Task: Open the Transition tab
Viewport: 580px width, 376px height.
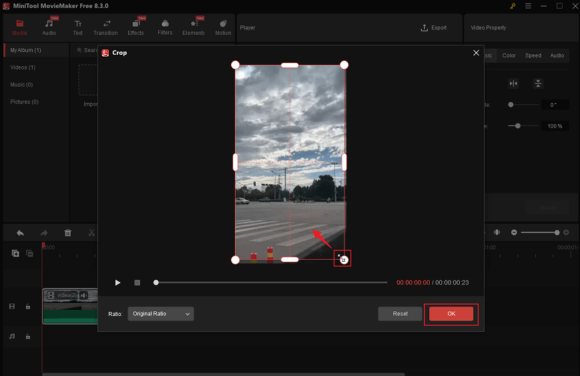Action: coord(105,28)
